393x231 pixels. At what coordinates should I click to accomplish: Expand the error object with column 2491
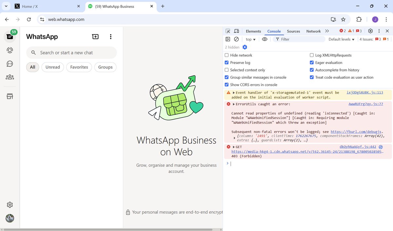[234, 138]
